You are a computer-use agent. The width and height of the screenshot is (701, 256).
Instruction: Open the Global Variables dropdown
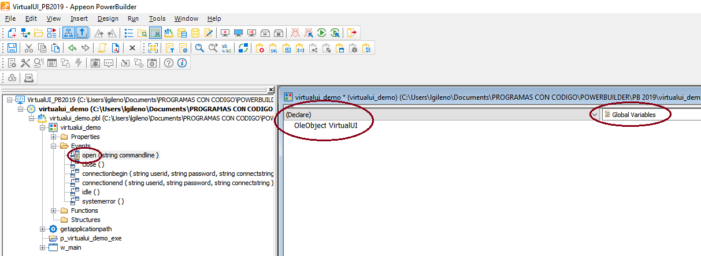[x=651, y=115]
